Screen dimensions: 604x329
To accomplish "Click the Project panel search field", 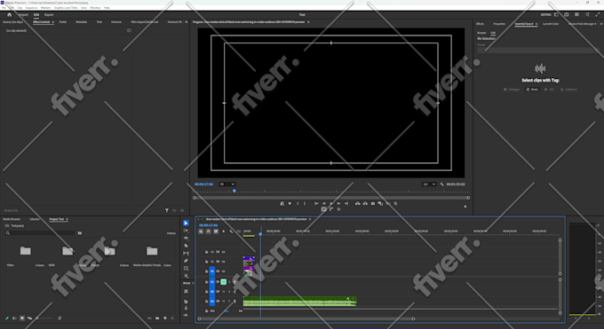I will 40,233.
